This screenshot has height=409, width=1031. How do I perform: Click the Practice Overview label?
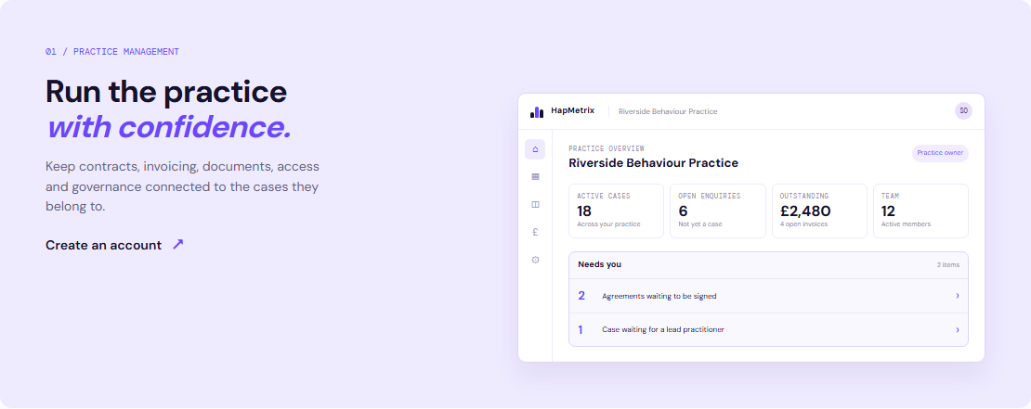[x=607, y=149]
